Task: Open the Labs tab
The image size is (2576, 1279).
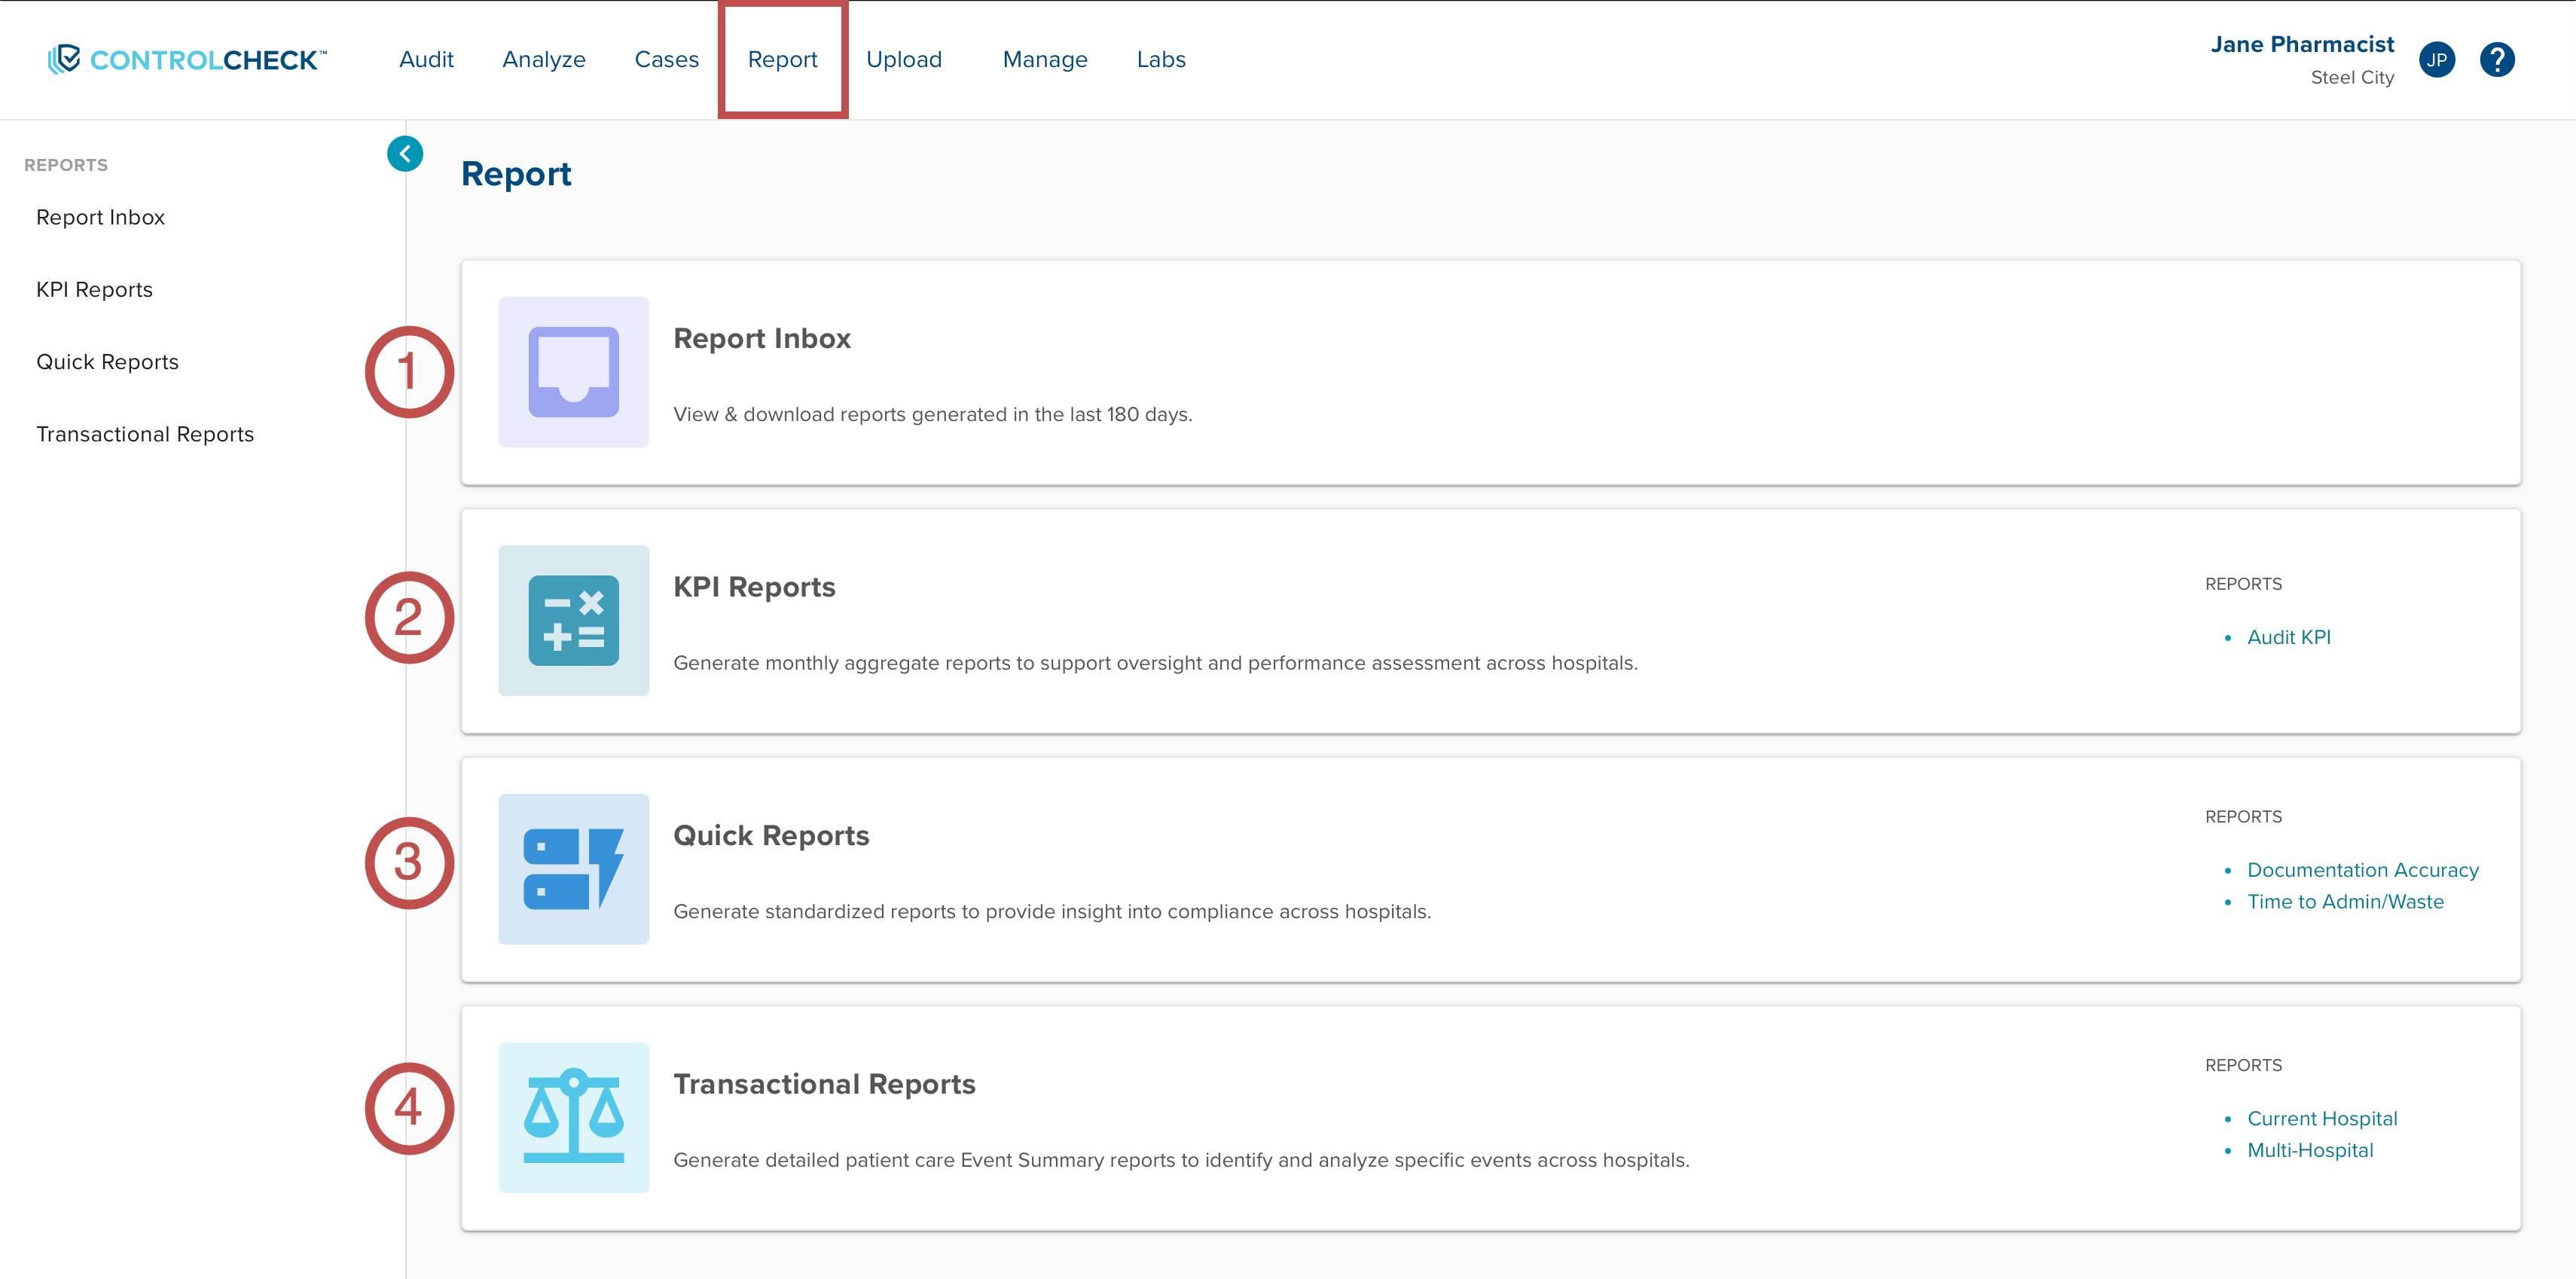Action: click(x=1161, y=60)
